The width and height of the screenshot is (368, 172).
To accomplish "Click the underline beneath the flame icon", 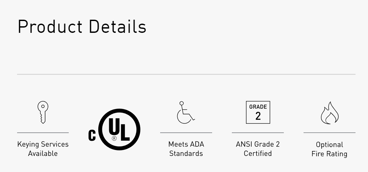I will (330, 133).
